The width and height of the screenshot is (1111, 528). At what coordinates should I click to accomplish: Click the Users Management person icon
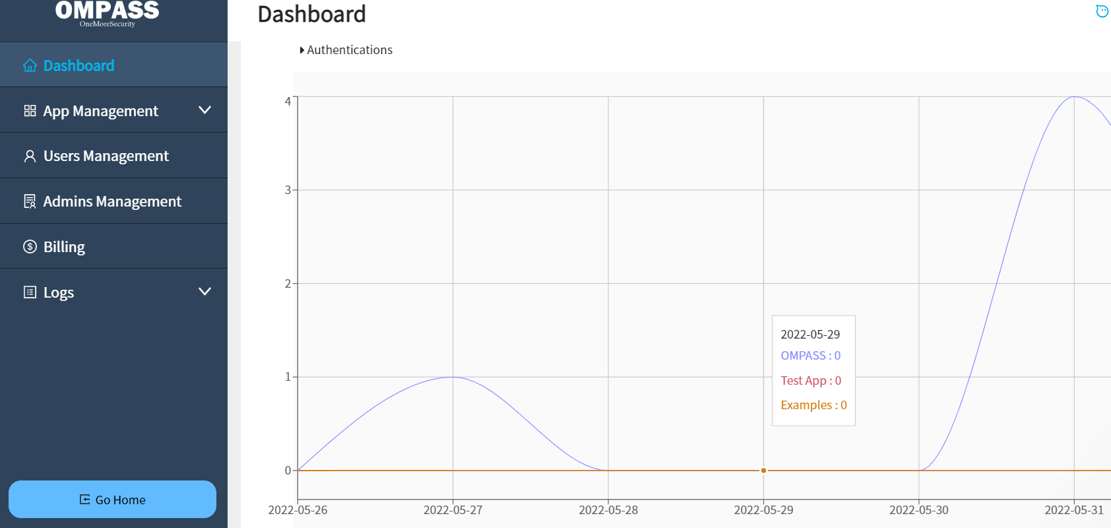click(30, 156)
